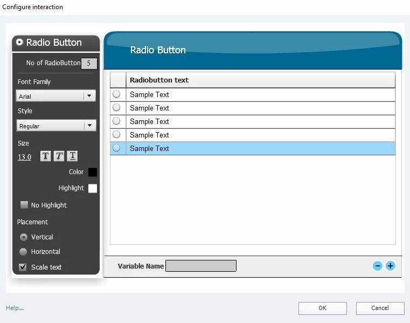410x323 pixels.
Task: Open the Help link
Action: click(15, 308)
